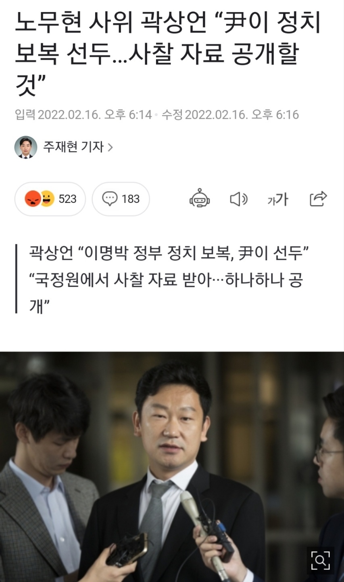
Task: Expand the reporter page with the chevron
Action: pyautogui.click(x=110, y=148)
